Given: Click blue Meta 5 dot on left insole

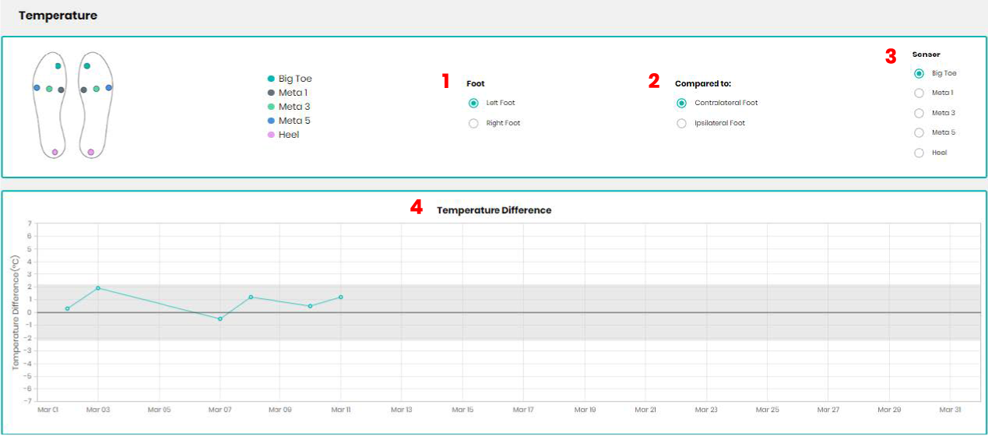Looking at the screenshot, I should tap(37, 88).
